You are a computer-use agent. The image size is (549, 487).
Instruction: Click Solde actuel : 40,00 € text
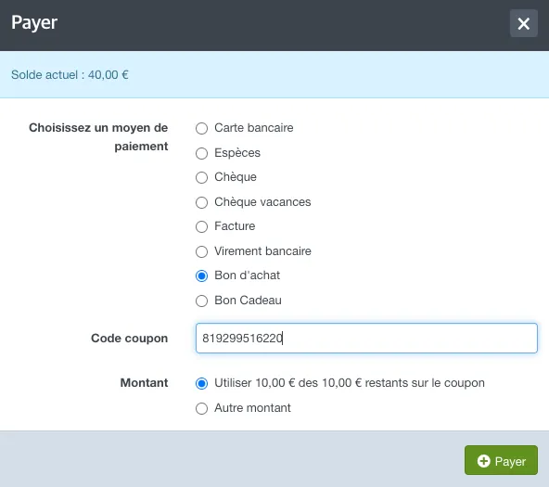click(x=70, y=74)
